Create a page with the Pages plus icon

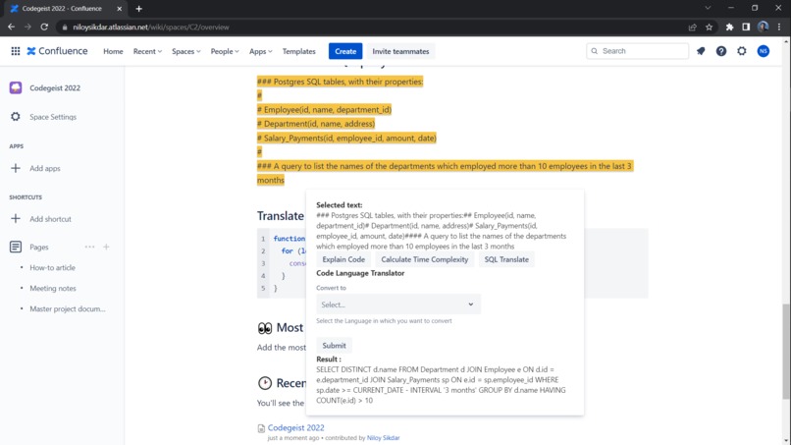coord(106,247)
